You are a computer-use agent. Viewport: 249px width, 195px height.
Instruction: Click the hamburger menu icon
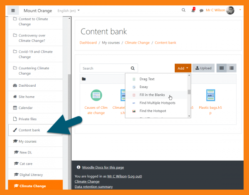(13, 10)
